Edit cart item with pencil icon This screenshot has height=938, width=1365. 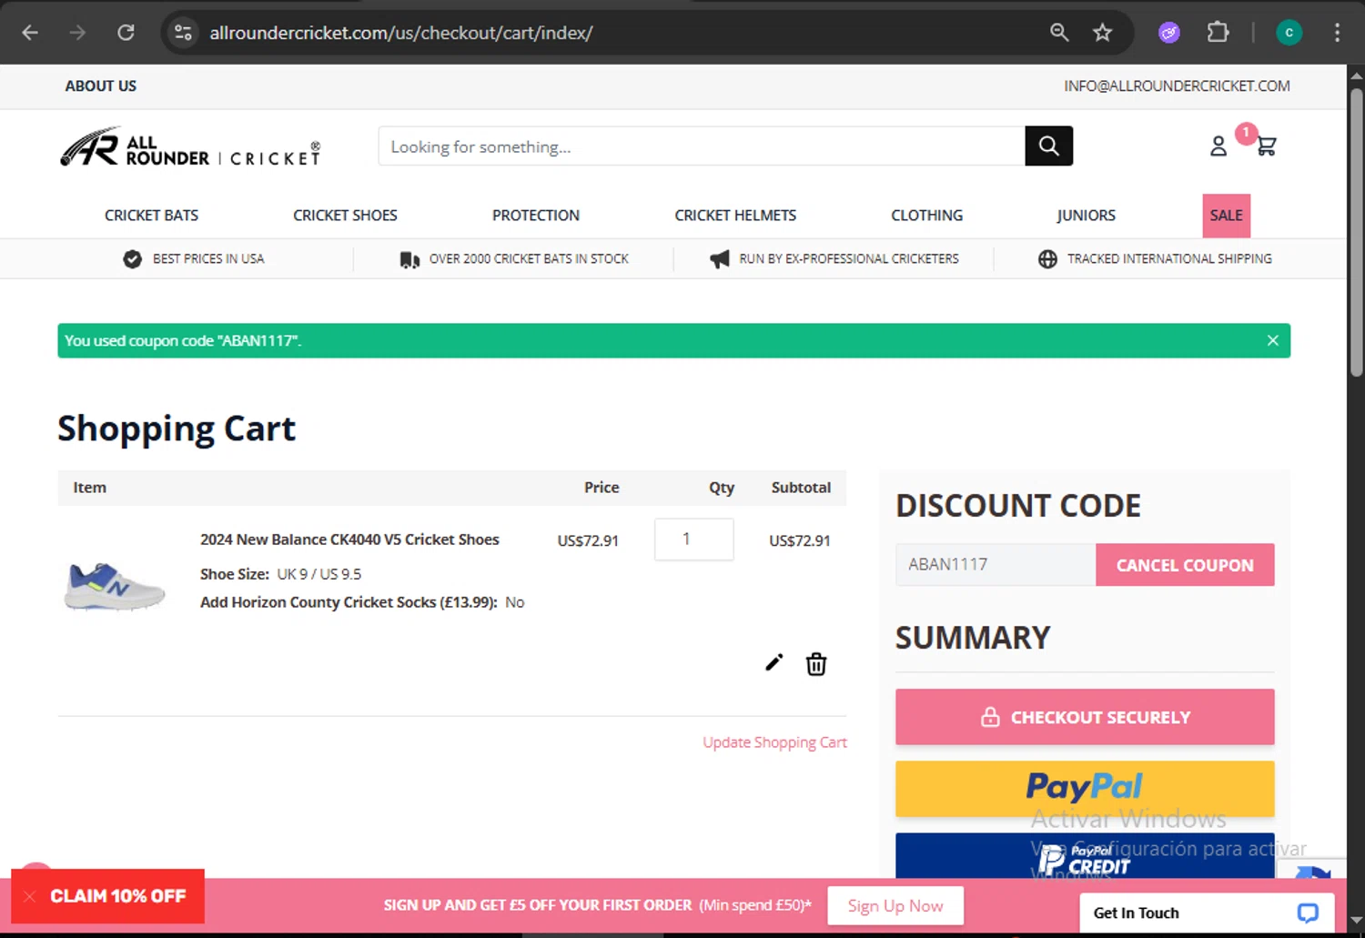tap(773, 663)
